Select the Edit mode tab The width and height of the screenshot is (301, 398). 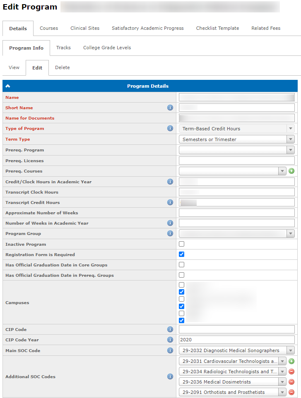(x=37, y=68)
